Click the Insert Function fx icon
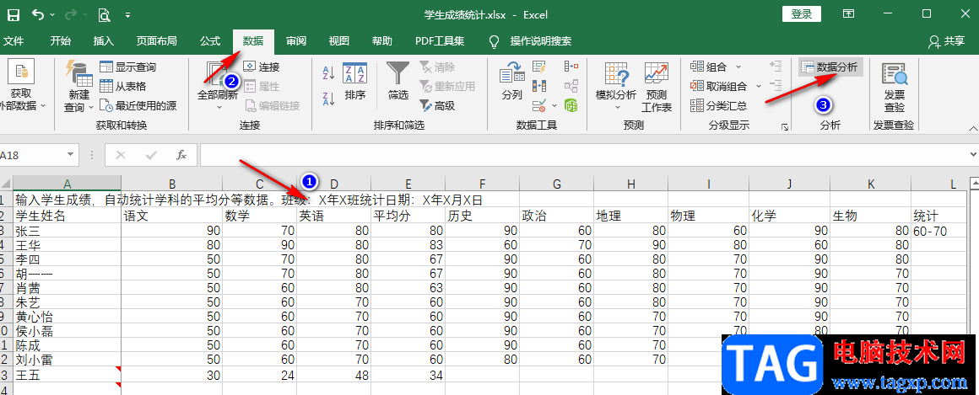Viewport: 979px width, 395px height. 181,155
